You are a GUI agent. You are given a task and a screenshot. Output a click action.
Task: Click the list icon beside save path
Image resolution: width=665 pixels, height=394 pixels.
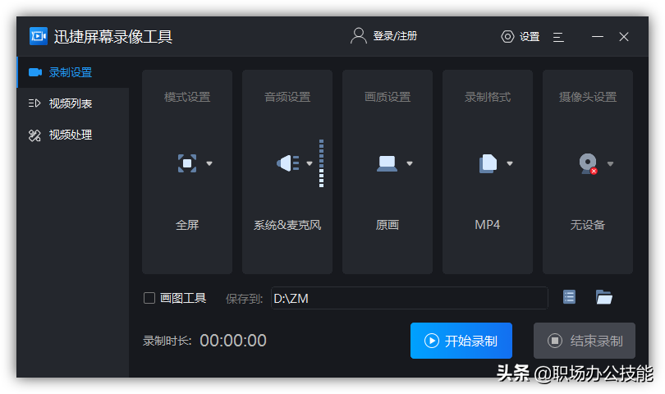(x=569, y=297)
